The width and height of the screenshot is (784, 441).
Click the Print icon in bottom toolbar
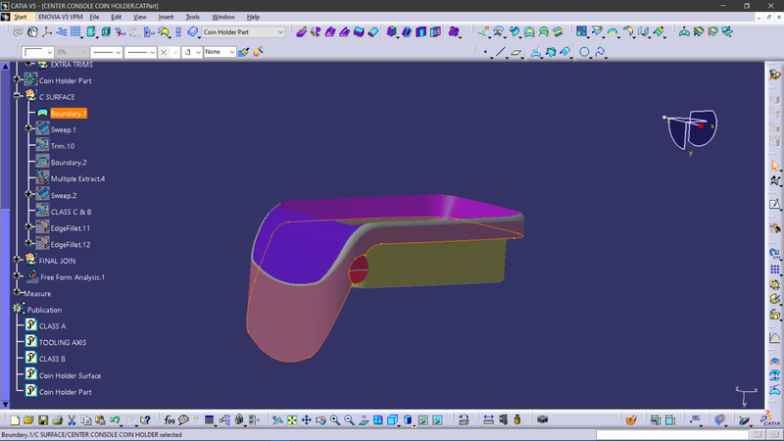point(58,420)
